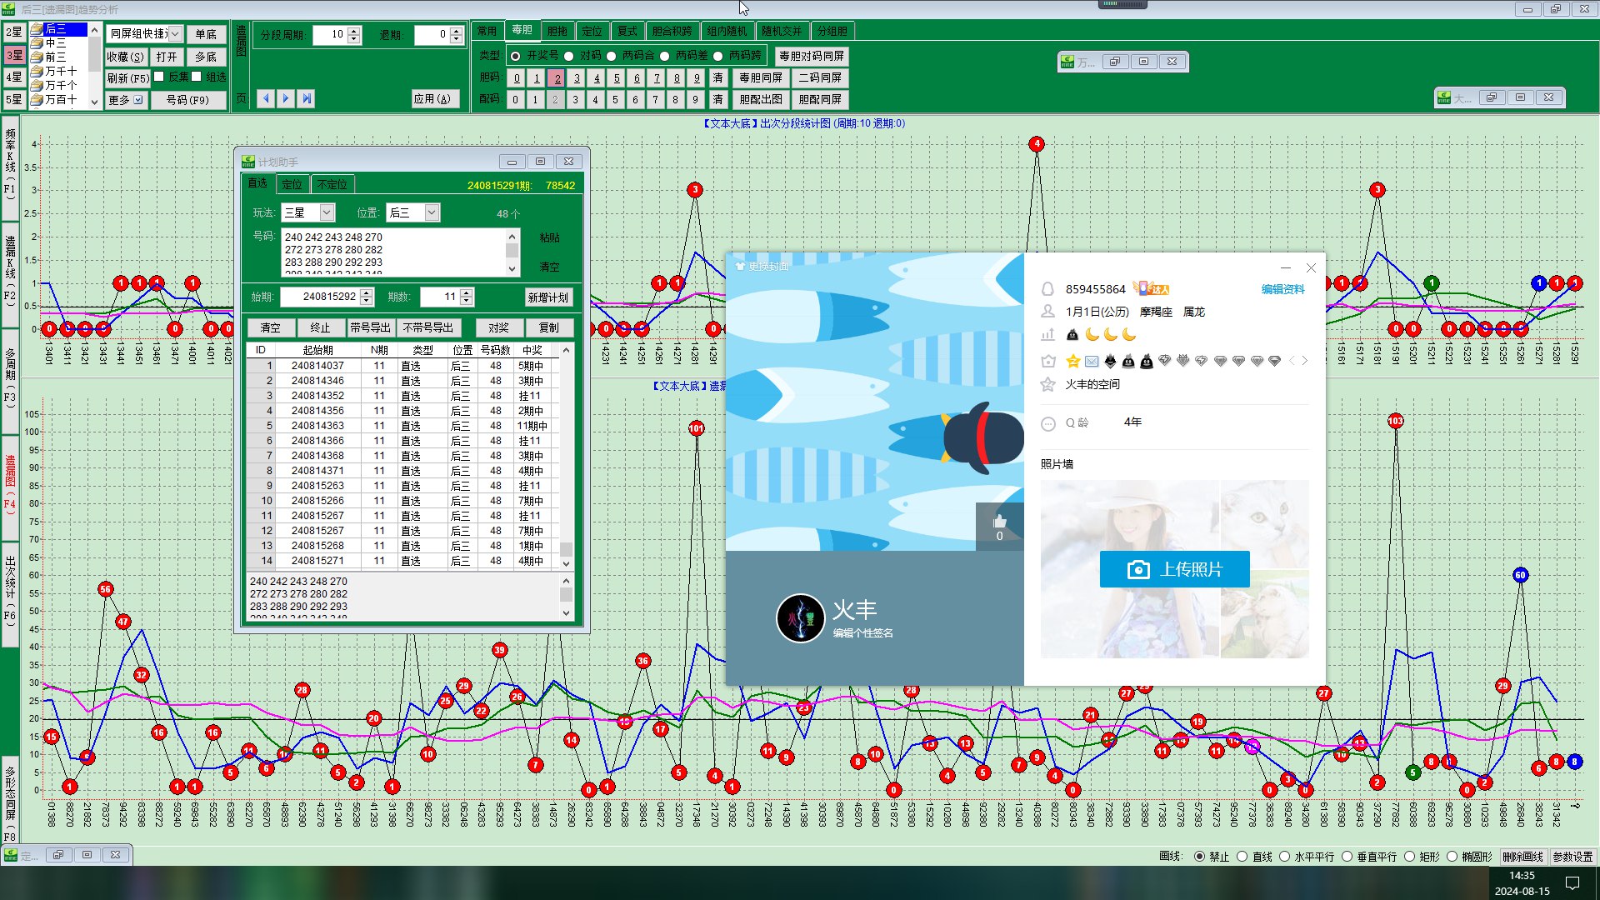Image resolution: width=1600 pixels, height=900 pixels.
Task: Open the 后三 folder item
Action: tap(57, 29)
